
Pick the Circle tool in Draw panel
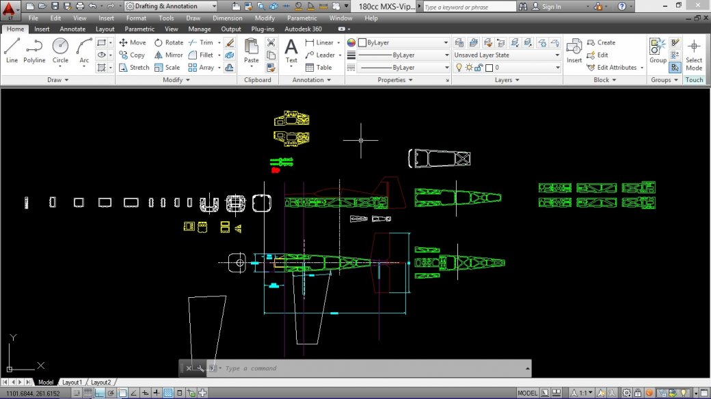[x=60, y=50]
